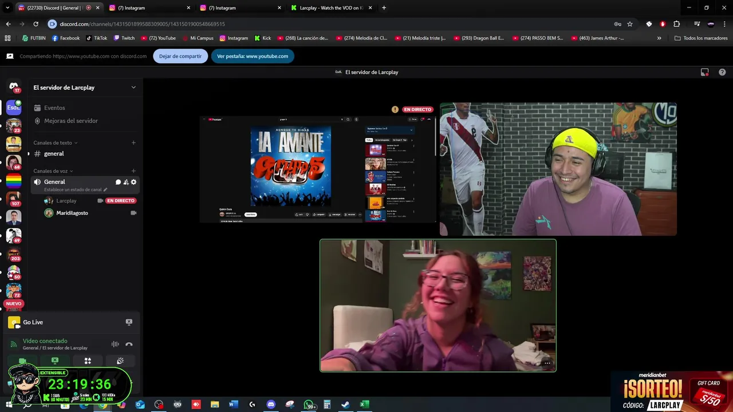This screenshot has width=733, height=412.
Task: Open the Chrome three-dot menu
Action: [x=725, y=24]
